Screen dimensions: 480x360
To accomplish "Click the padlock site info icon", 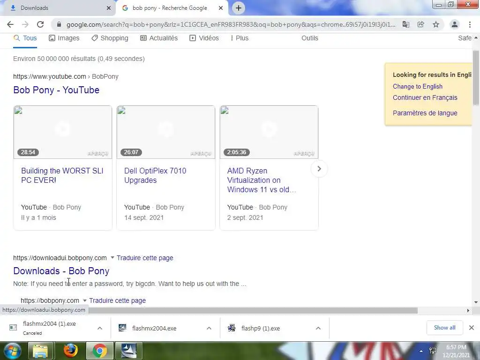I will tap(59, 24).
